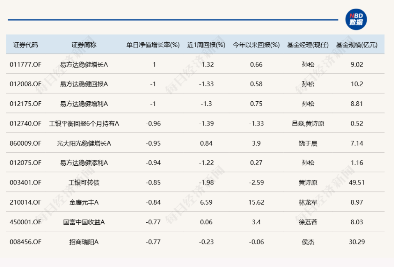The width and height of the screenshot is (394, 267).
Task: Select the 基金规模(亿元) column header
Action: click(357, 45)
